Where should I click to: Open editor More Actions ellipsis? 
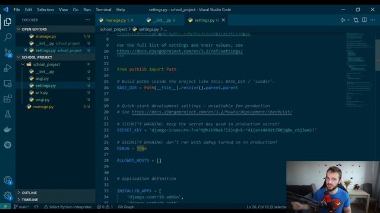pos(372,20)
